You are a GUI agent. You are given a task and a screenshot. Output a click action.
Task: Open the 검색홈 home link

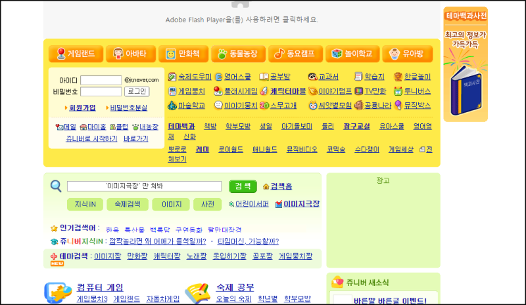pyautogui.click(x=281, y=186)
